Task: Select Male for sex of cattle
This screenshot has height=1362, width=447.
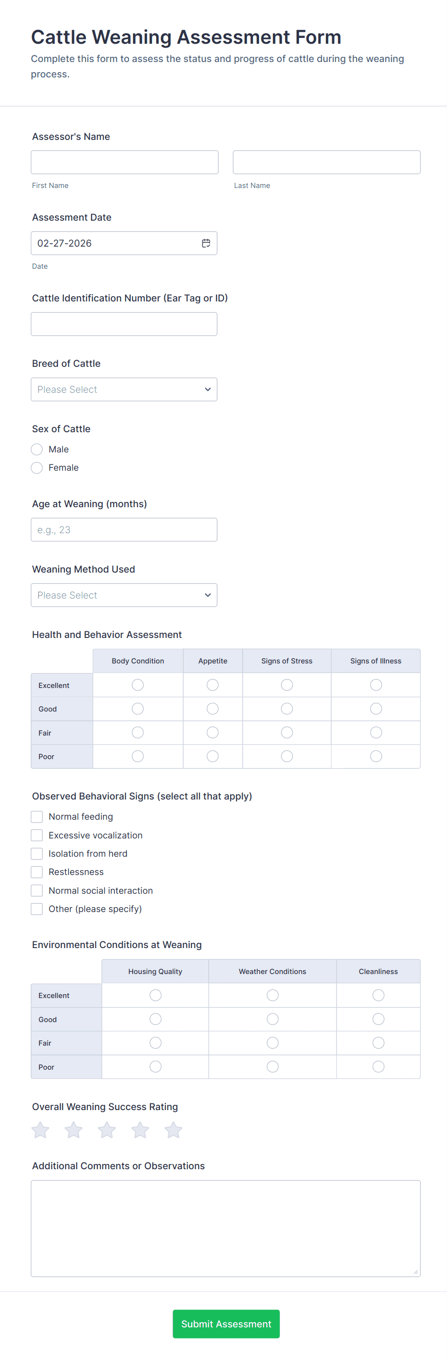Action: [37, 450]
